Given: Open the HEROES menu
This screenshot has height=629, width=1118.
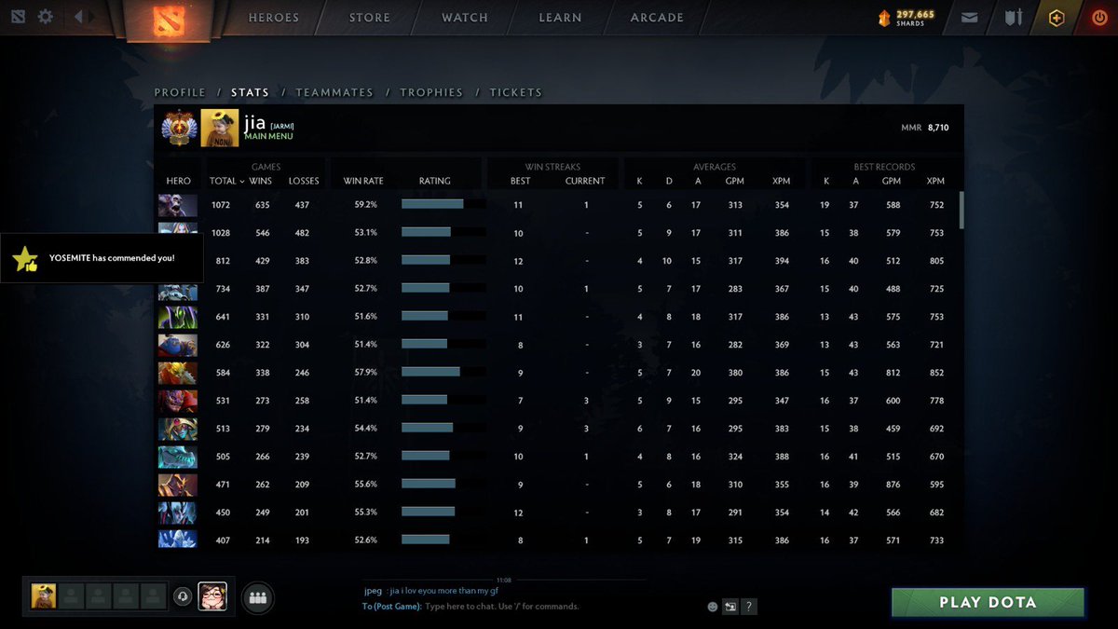Looking at the screenshot, I should pyautogui.click(x=274, y=18).
